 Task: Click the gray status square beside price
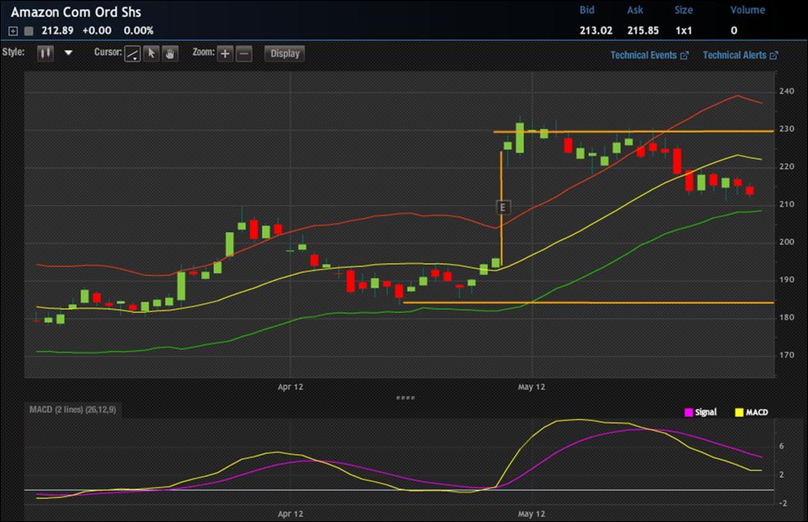click(29, 31)
